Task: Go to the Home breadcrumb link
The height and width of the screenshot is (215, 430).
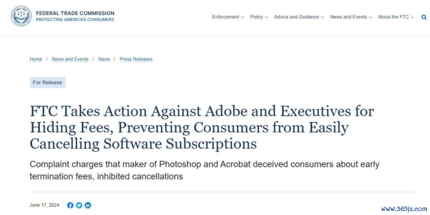Action: click(36, 59)
